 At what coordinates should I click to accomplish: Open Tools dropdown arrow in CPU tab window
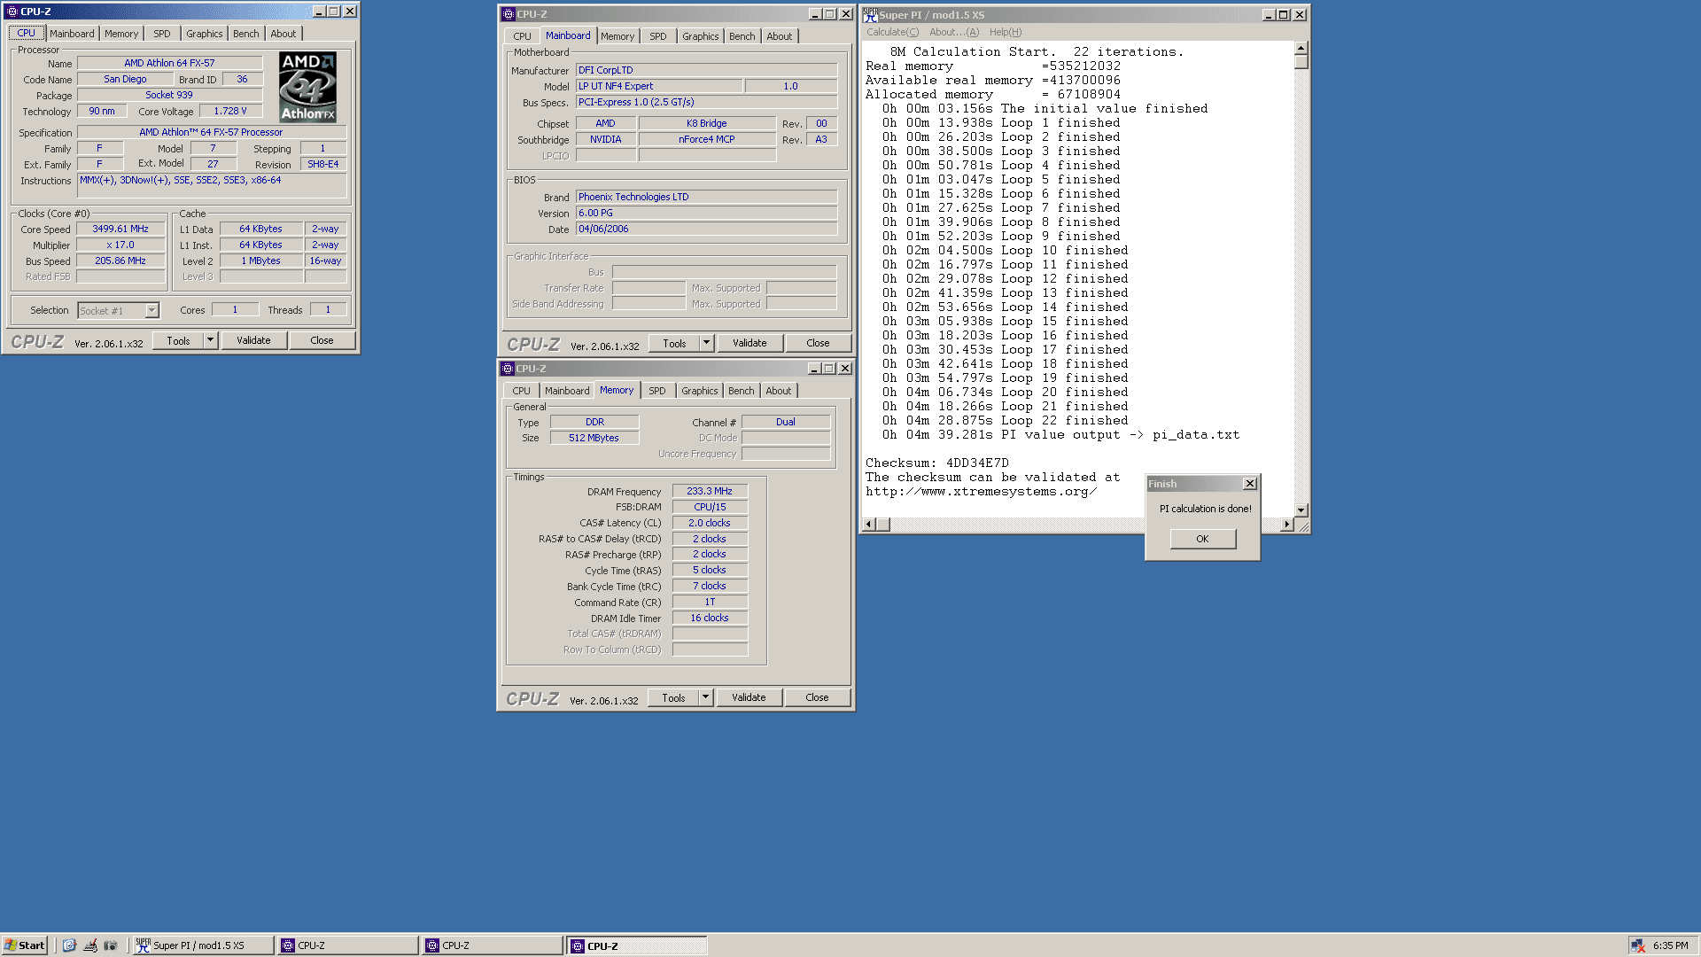point(210,340)
